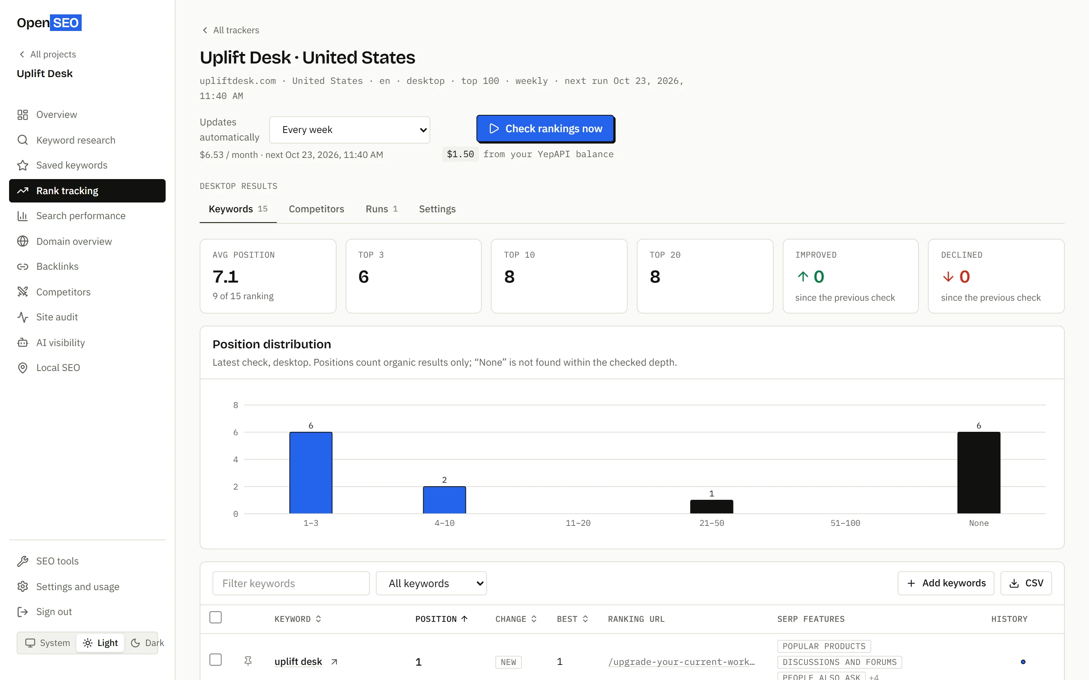Sort by the BEST column
Image resolution: width=1089 pixels, height=680 pixels.
[572, 619]
